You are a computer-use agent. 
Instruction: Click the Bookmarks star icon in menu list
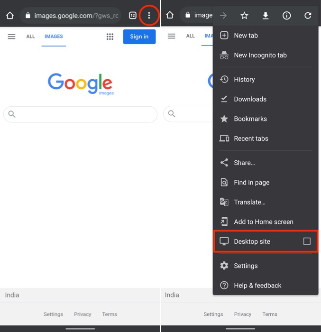[x=224, y=119]
